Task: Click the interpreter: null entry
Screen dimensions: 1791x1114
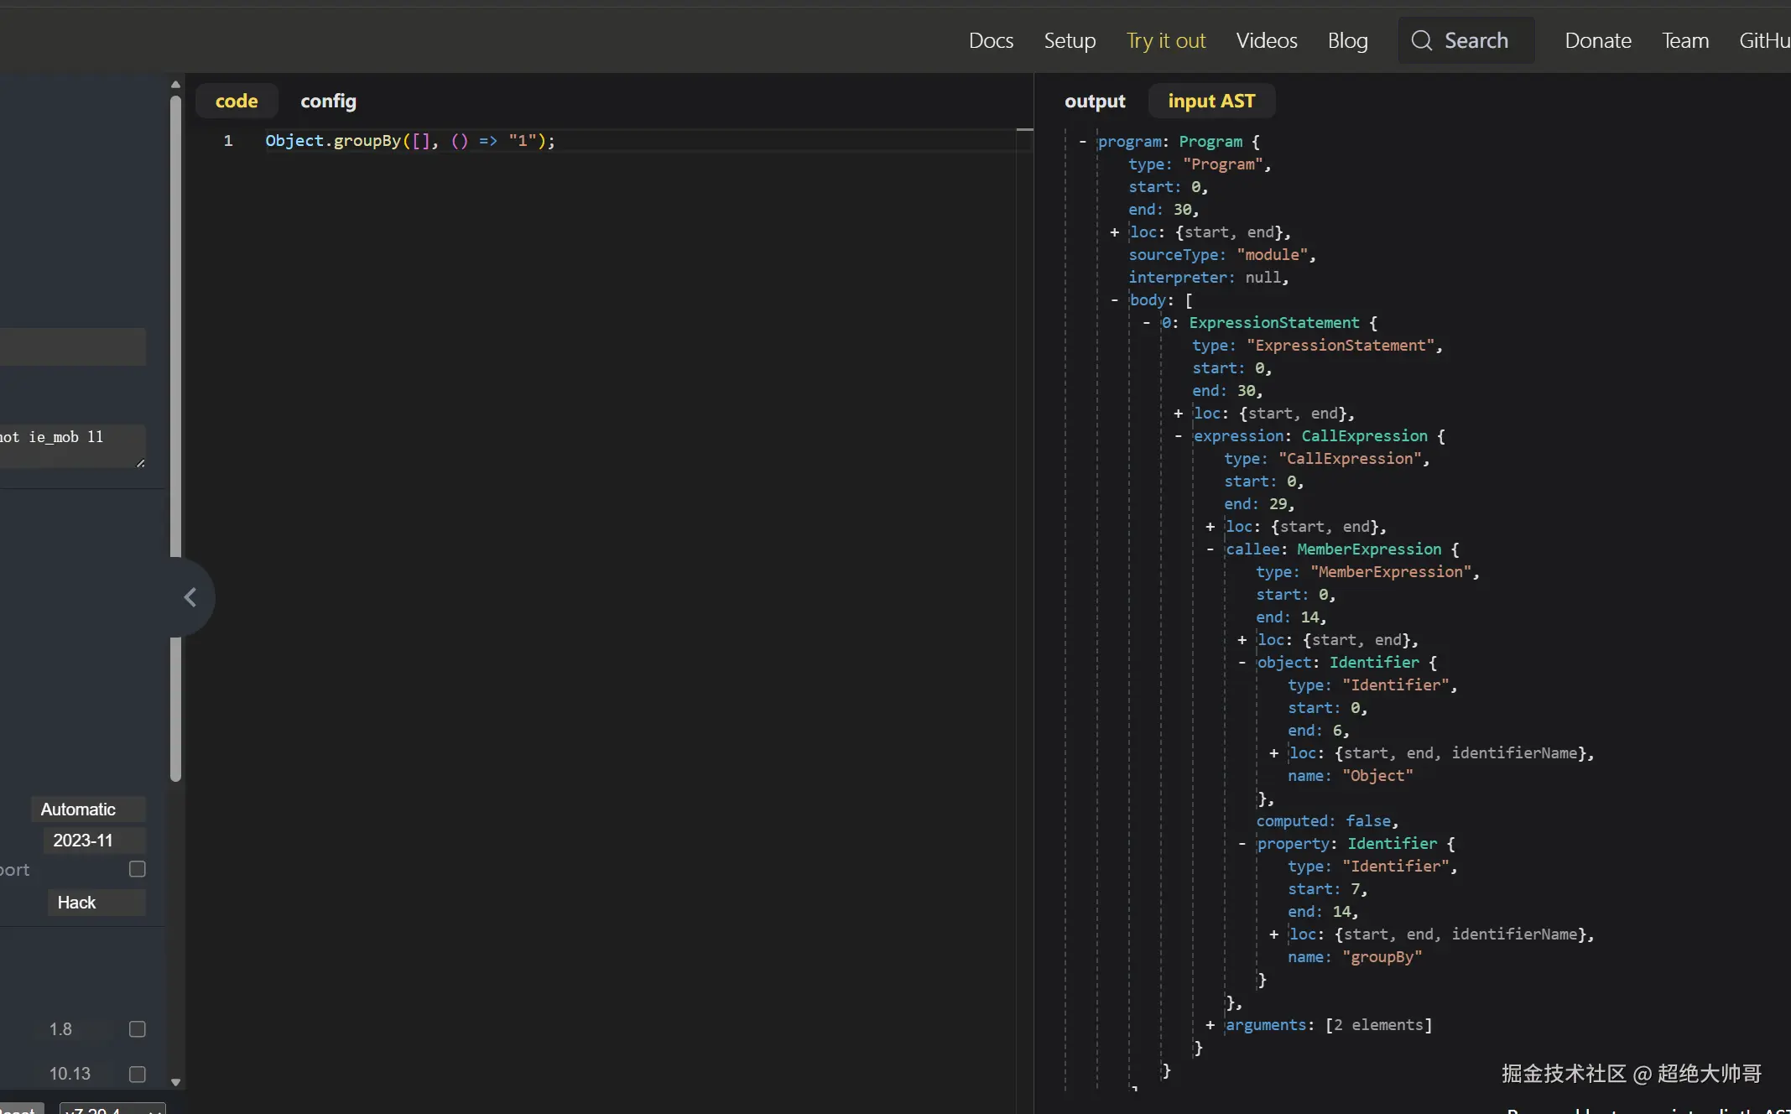Action: point(1208,278)
